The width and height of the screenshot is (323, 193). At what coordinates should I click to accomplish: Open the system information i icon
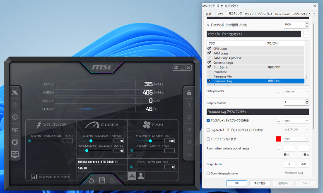(x=15, y=117)
